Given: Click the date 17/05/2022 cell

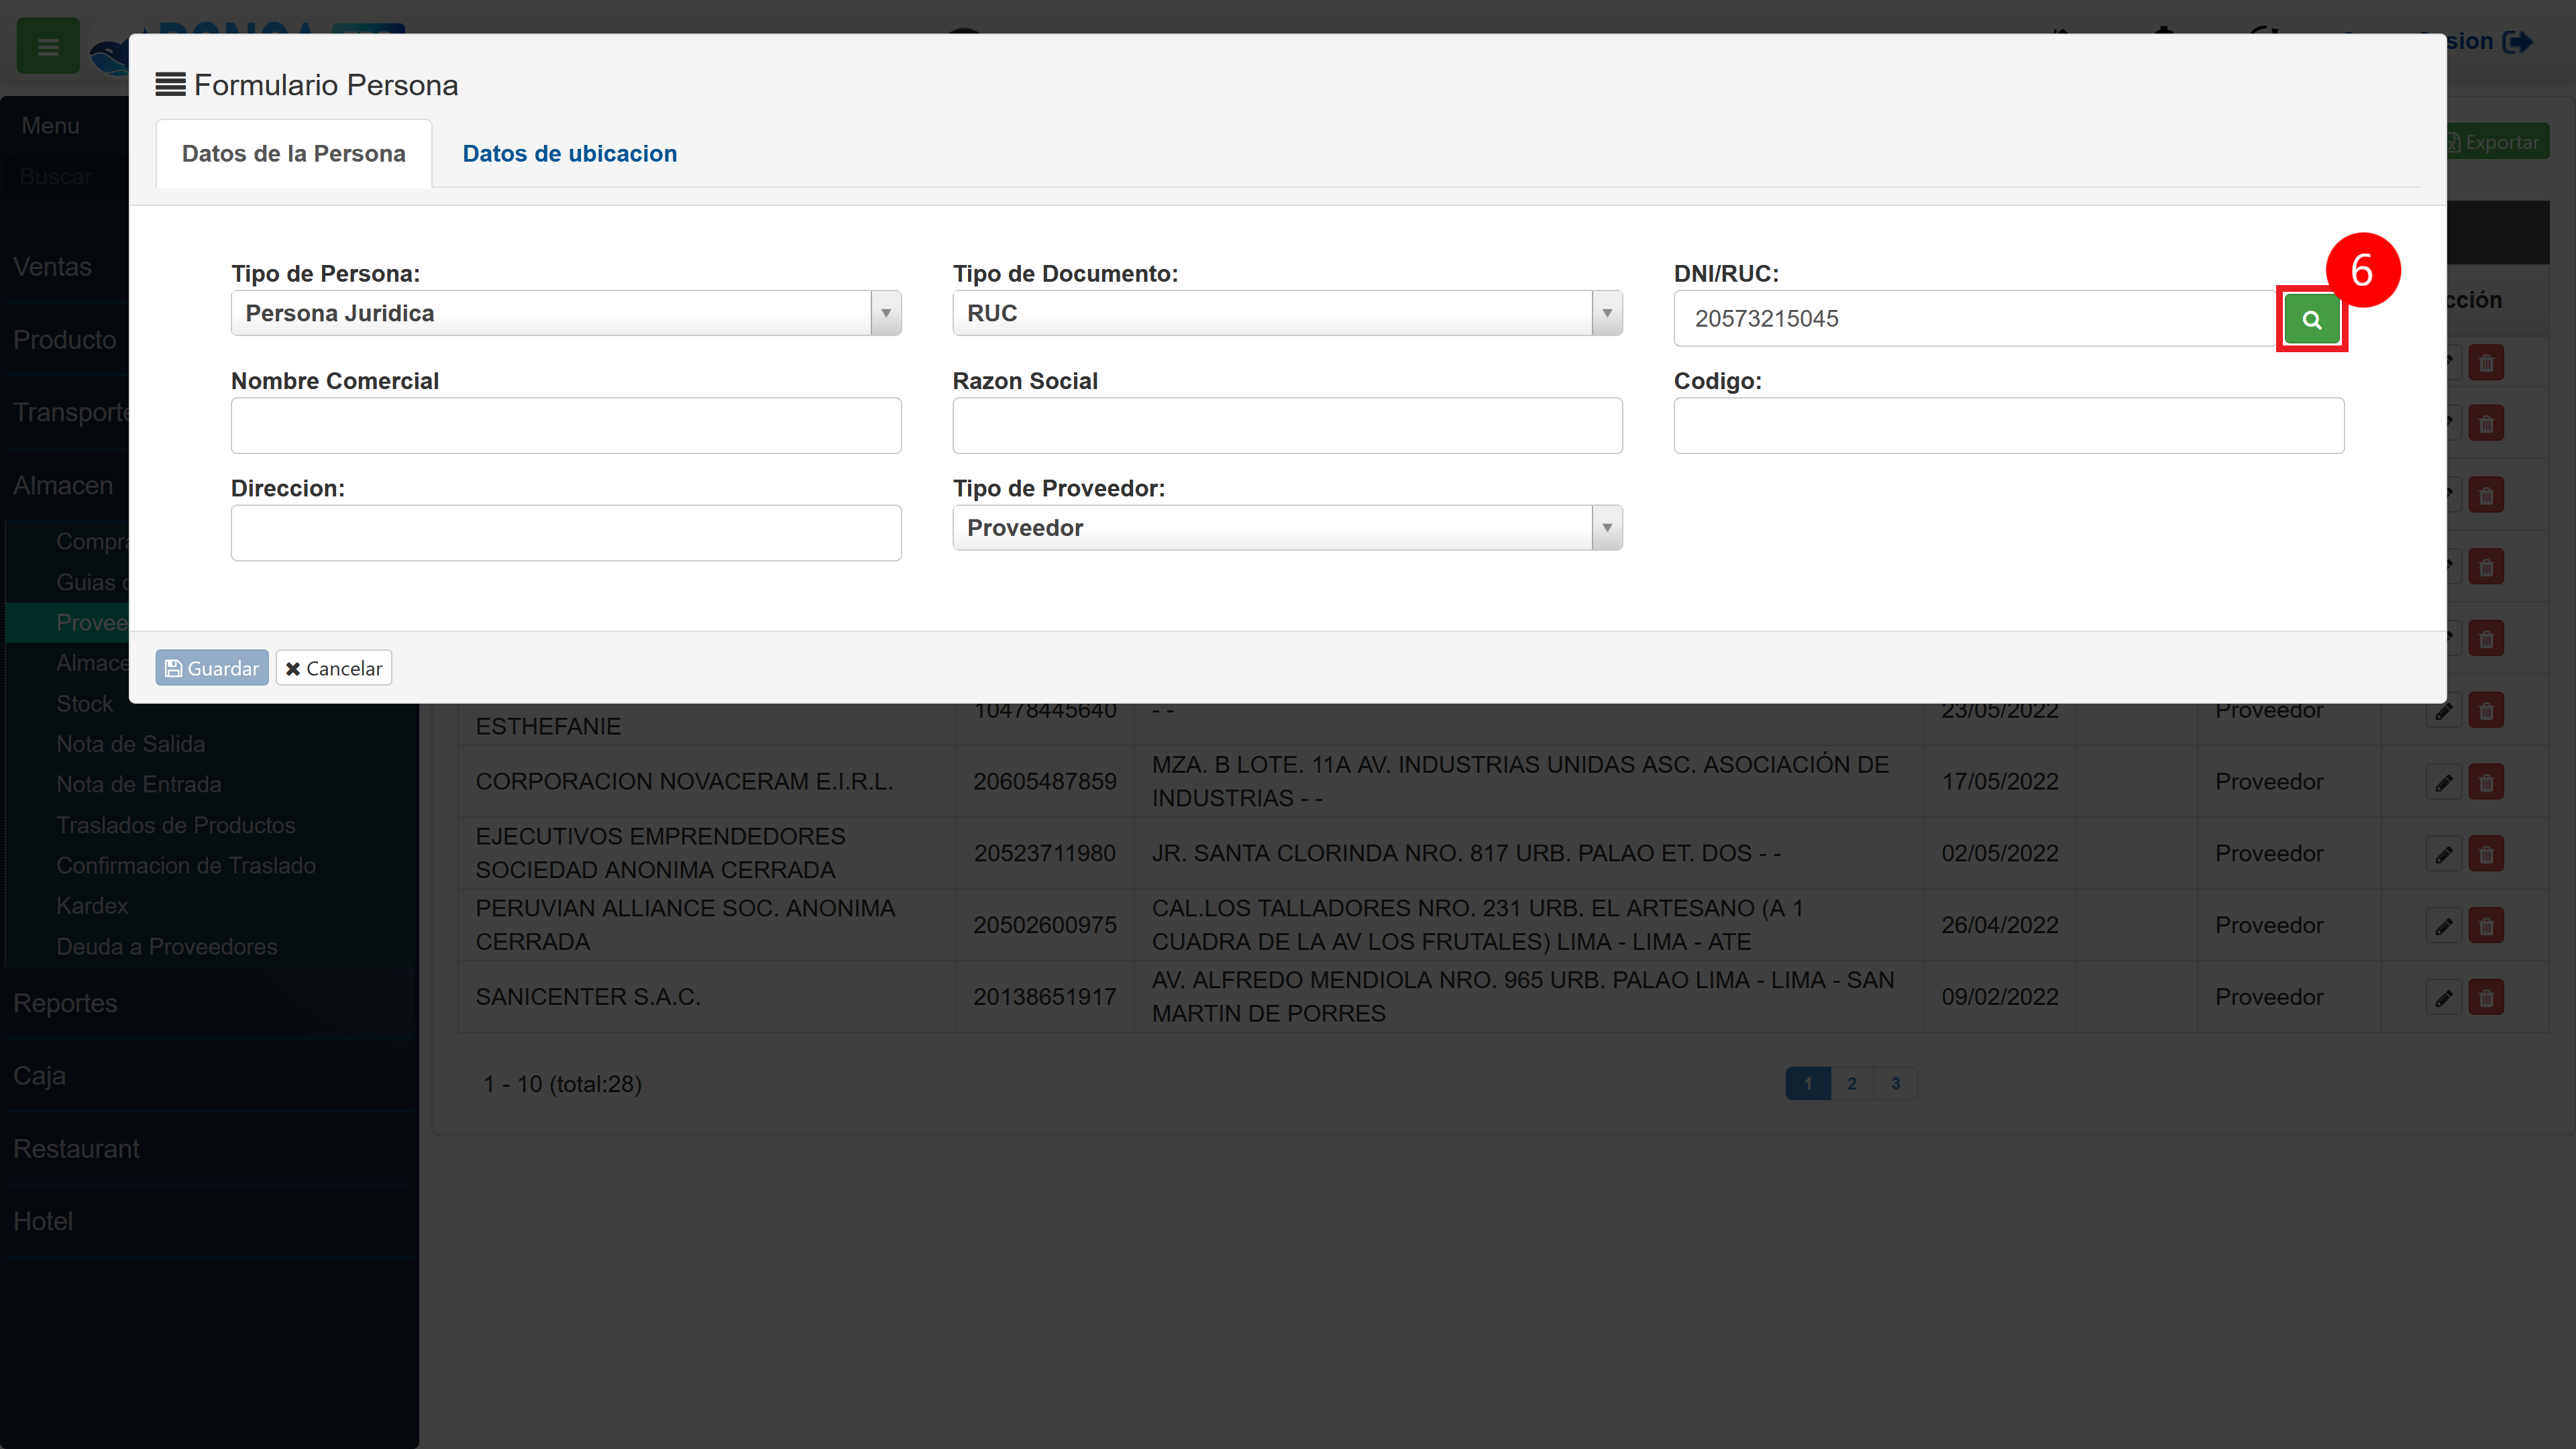Looking at the screenshot, I should coord(2000,781).
